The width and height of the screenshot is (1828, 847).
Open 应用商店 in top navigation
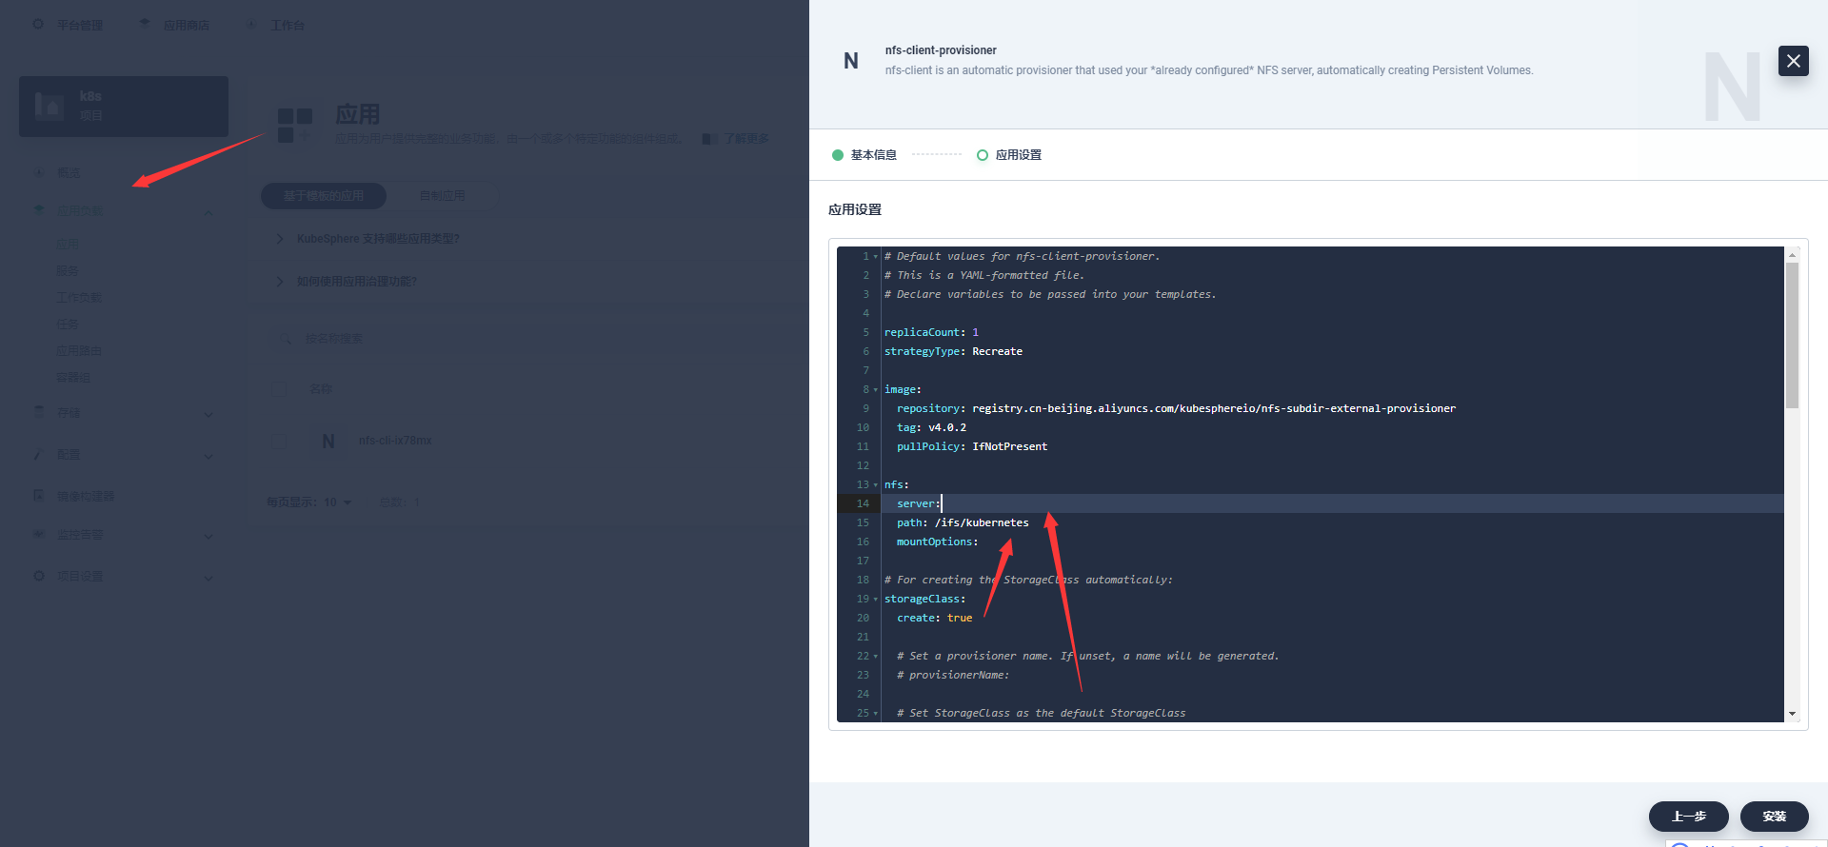point(187,26)
